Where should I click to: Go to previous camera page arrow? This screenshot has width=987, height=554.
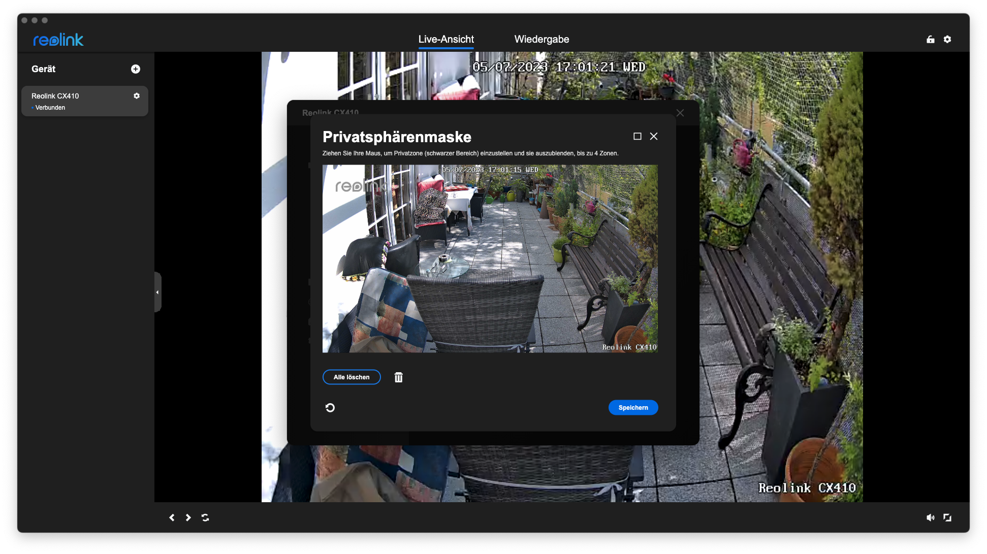point(172,517)
